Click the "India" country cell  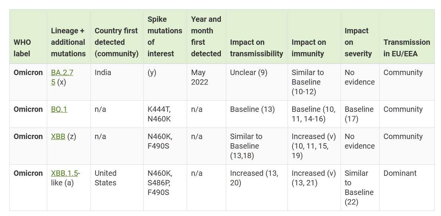[103, 73]
